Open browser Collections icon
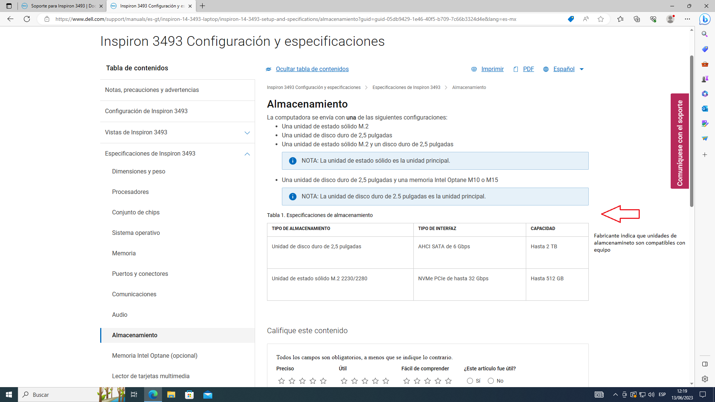The height and width of the screenshot is (402, 715). [637, 19]
